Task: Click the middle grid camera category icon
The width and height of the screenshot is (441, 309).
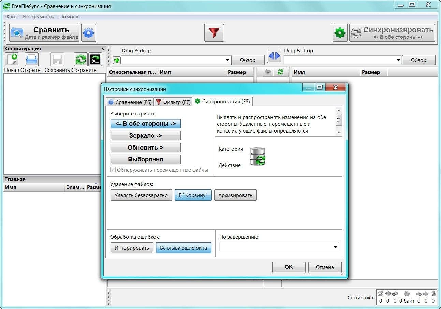Action: point(268,72)
